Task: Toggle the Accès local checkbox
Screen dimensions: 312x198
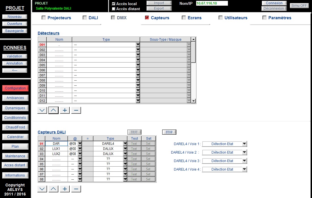Action: pos(114,4)
